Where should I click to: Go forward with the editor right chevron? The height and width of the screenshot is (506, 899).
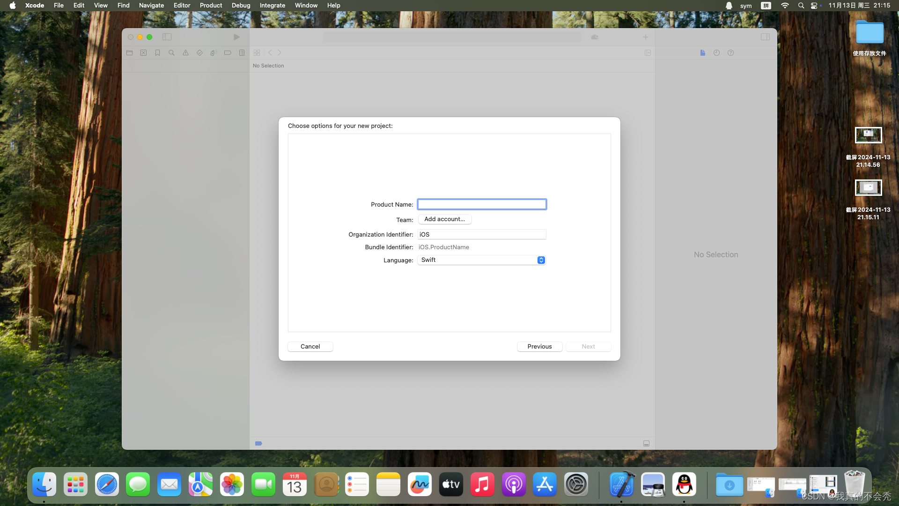coord(280,53)
